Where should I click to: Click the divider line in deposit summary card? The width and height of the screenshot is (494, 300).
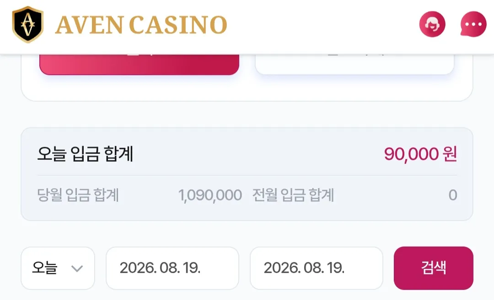247,175
